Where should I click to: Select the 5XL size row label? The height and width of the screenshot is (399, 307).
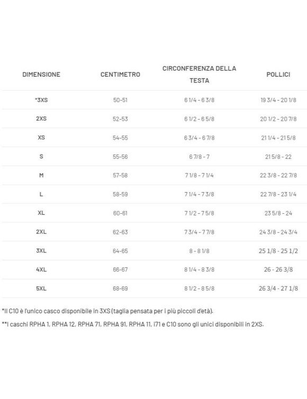click(x=41, y=288)
